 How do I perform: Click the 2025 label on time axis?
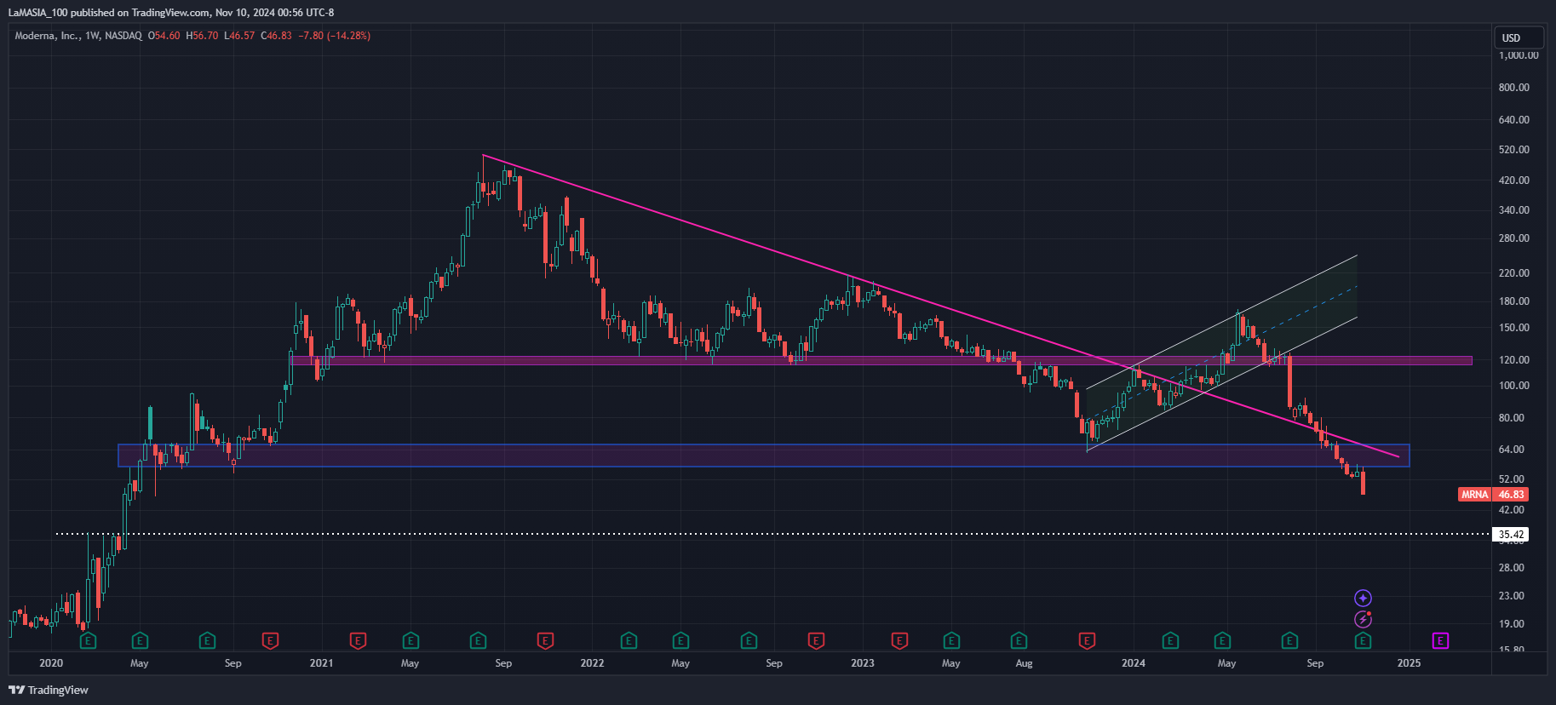[x=1410, y=663]
